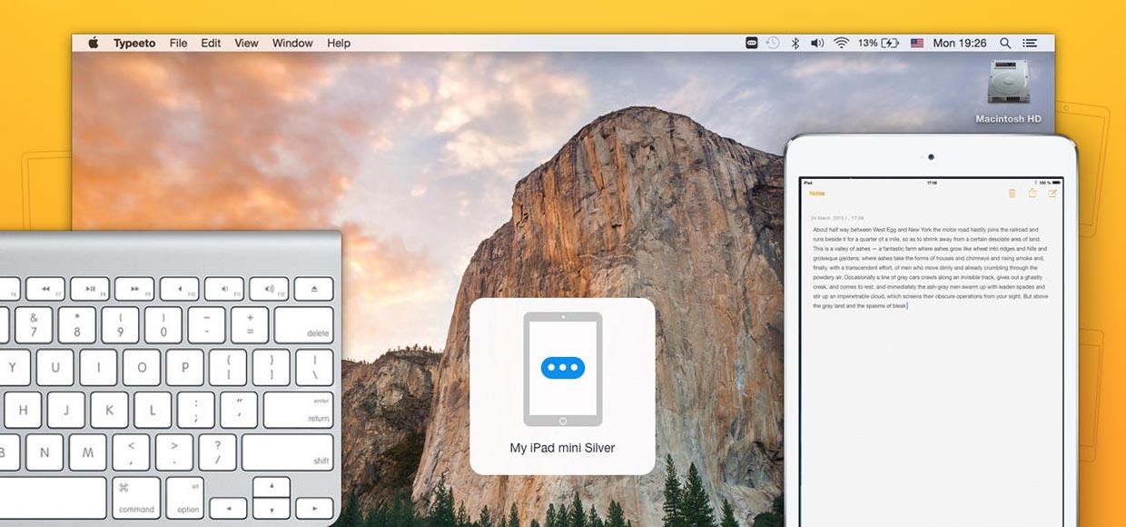Open Notification Center icon
Viewport: 1126px width, 527px height.
click(1030, 43)
